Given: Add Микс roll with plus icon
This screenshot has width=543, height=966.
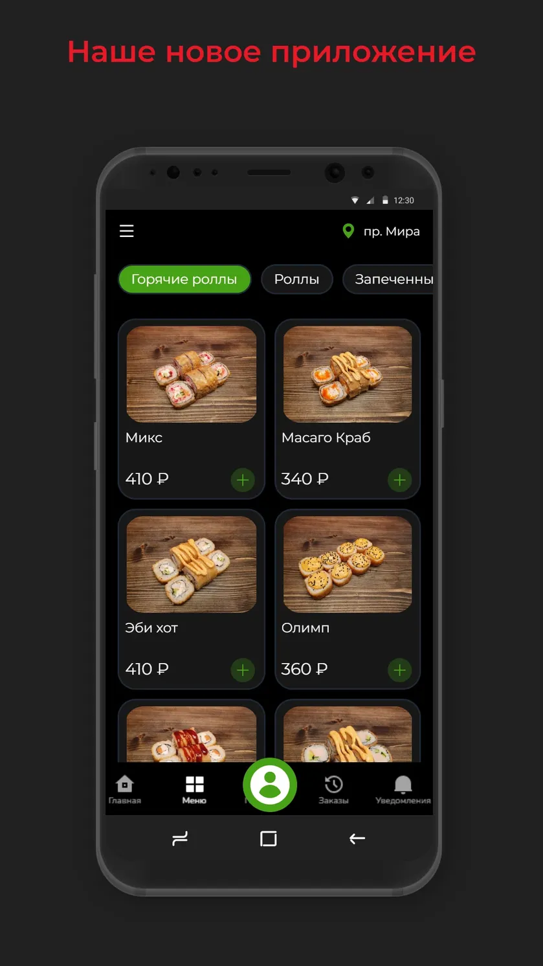Looking at the screenshot, I should click(243, 480).
